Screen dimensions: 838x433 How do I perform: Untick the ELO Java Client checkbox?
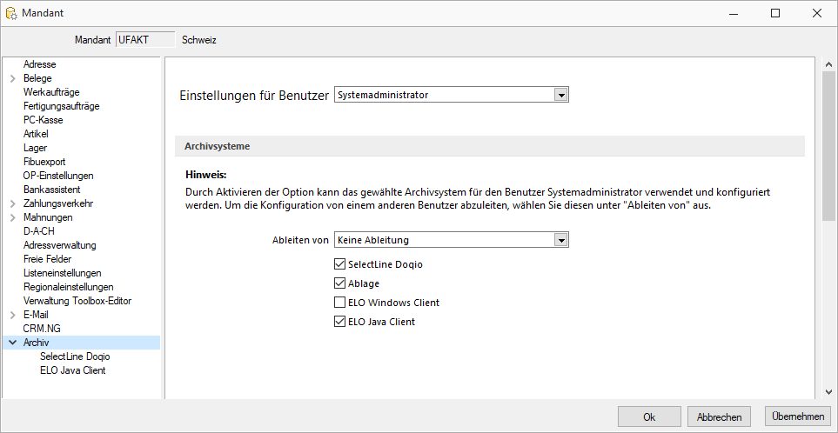click(x=339, y=322)
